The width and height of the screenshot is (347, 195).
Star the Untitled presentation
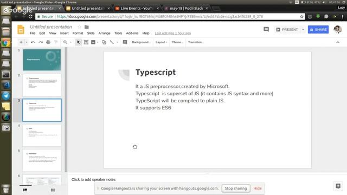coord(80,27)
